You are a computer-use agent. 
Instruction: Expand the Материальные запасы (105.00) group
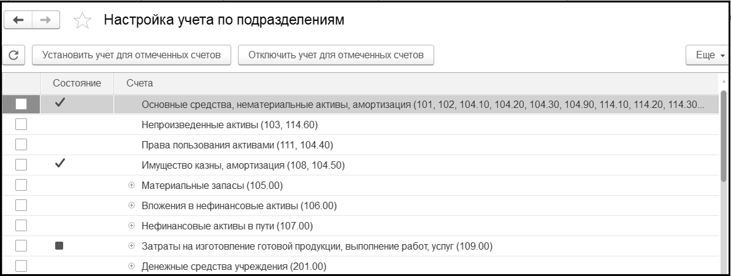coord(131,185)
